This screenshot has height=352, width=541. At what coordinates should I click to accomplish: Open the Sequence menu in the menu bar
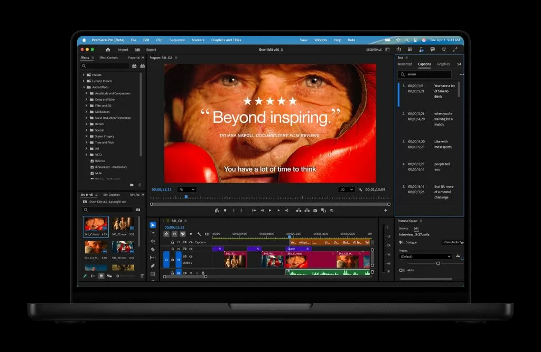[x=177, y=40]
